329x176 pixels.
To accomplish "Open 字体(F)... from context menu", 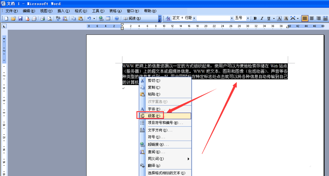I will pos(165,109).
